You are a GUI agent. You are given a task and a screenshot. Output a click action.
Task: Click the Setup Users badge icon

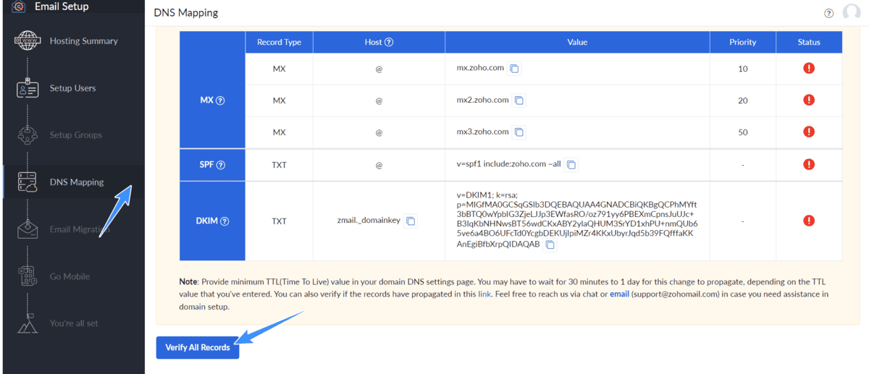28,88
